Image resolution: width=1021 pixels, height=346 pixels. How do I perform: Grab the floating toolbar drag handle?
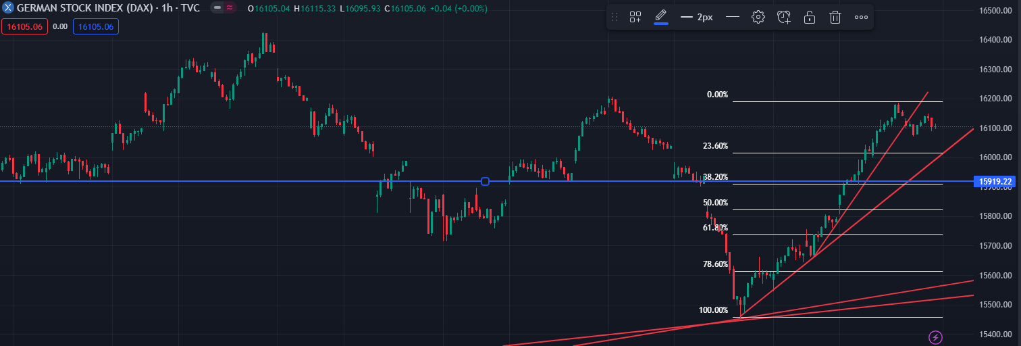[x=614, y=18]
